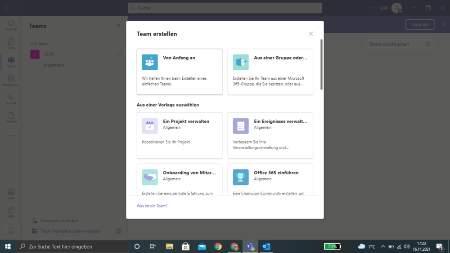
Task: Open Google Chrome from taskbar
Action: pos(218,246)
